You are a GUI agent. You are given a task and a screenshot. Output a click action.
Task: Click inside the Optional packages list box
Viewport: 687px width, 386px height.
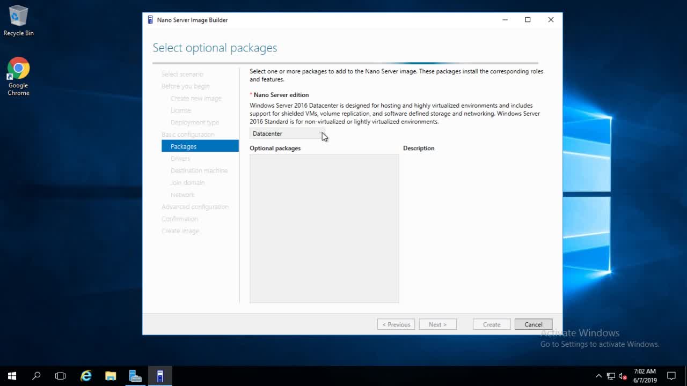coord(324,229)
